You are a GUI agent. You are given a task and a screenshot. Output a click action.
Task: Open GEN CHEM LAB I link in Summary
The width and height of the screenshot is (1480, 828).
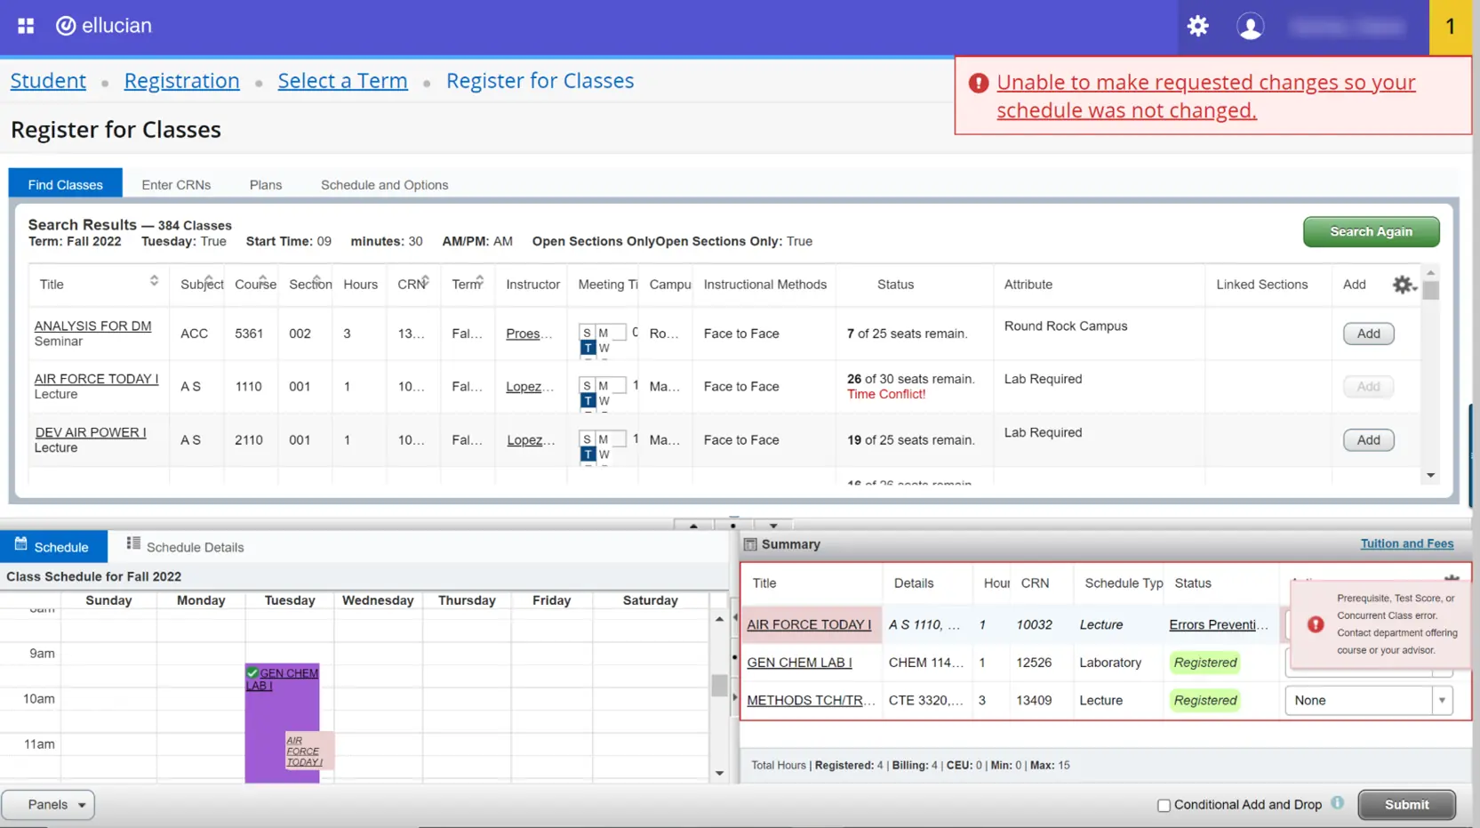click(799, 663)
